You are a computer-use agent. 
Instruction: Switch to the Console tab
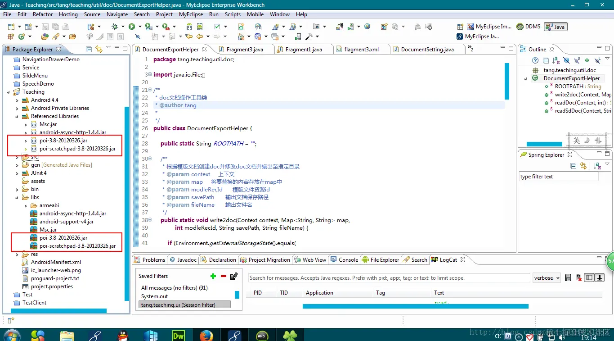point(345,260)
